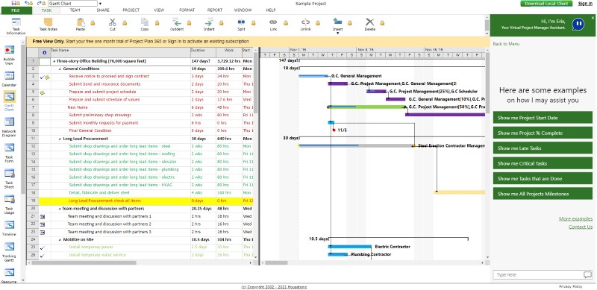Open Task Usage view from sidebar
The width and height of the screenshot is (597, 290).
point(9,204)
